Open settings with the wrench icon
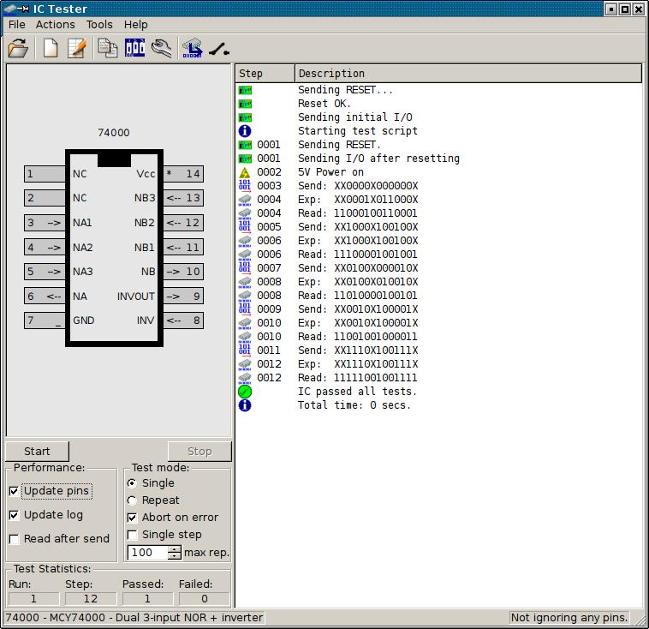 [x=161, y=49]
